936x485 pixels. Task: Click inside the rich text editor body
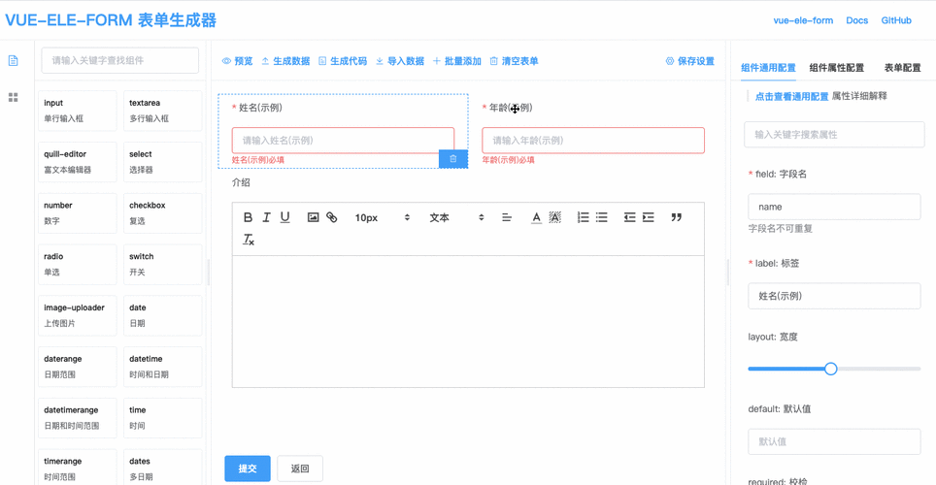pyautogui.click(x=468, y=321)
